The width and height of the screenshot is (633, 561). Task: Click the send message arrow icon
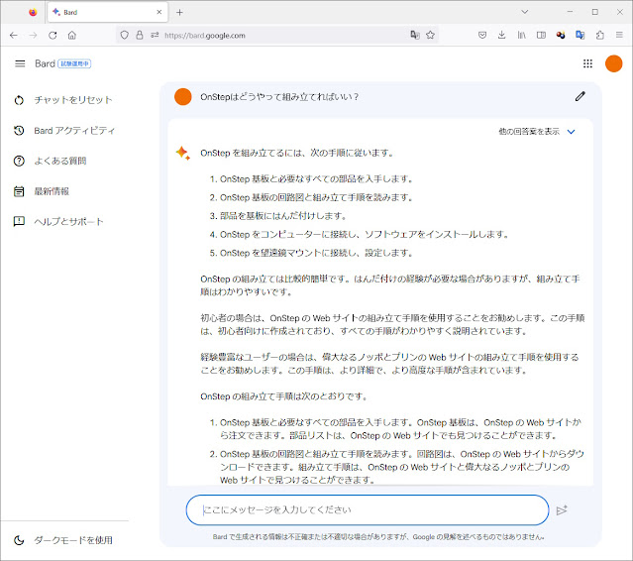point(562,510)
